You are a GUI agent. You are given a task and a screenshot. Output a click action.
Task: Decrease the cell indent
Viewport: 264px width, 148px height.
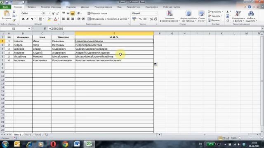tap(79, 19)
